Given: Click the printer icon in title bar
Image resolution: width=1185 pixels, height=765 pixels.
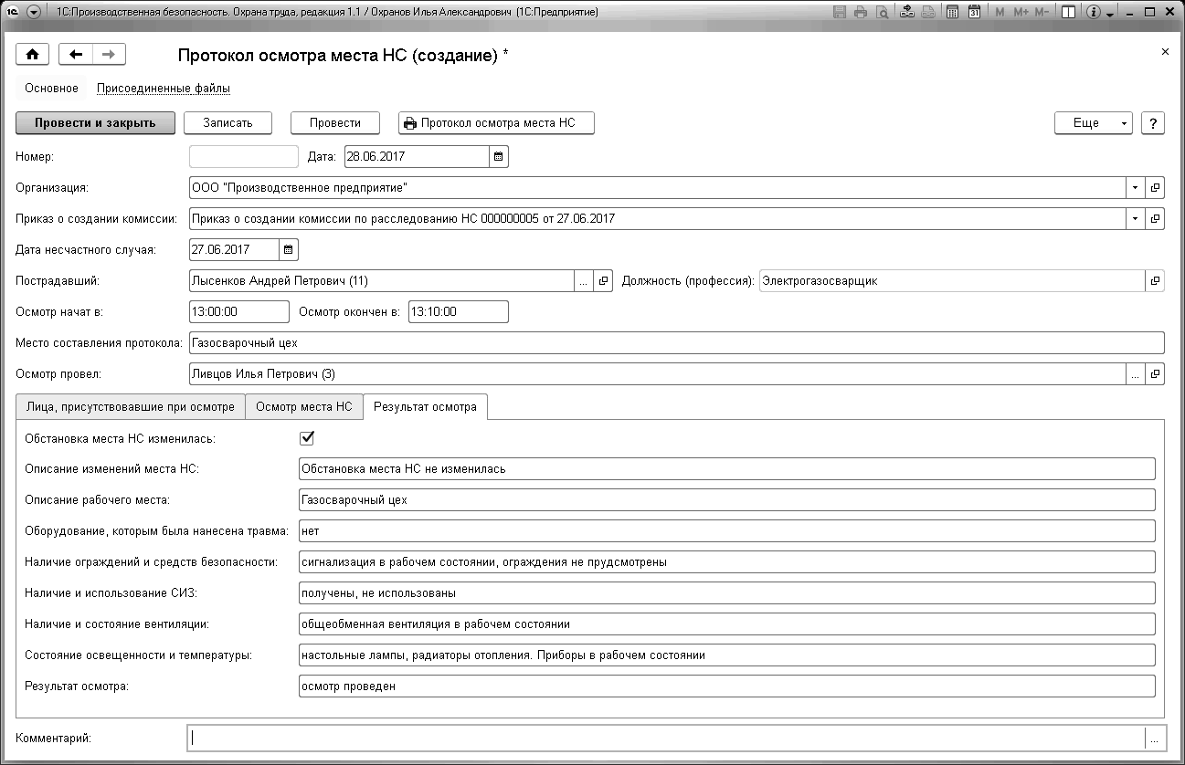Looking at the screenshot, I should click(861, 13).
